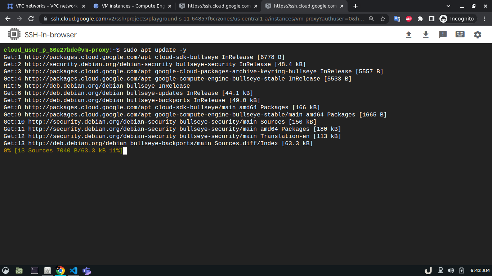Minimize the Chrome window

pyautogui.click(x=462, y=6)
